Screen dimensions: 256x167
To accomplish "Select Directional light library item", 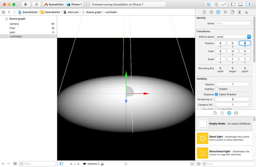I will coord(224,153).
